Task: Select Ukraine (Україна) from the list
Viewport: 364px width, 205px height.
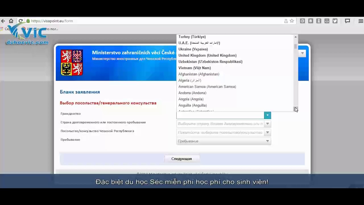Action: 235,49
